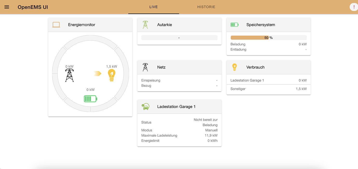Open the Ladestation Garage 1 card title
This screenshot has width=358, height=169.
[x=176, y=107]
